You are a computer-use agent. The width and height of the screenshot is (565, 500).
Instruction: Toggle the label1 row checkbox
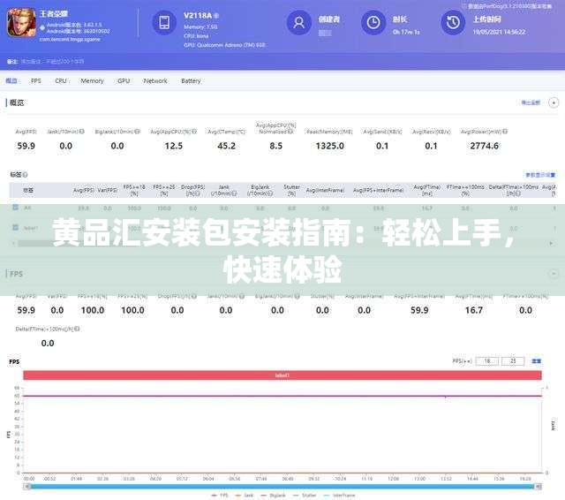[15, 227]
